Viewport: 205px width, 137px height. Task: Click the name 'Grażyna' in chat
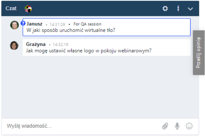pyautogui.click(x=36, y=44)
